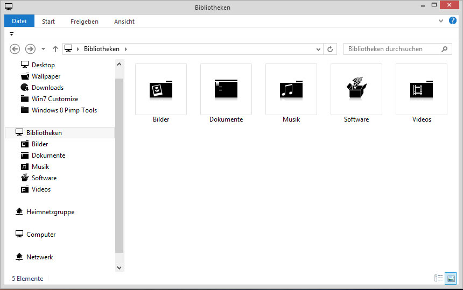Click the Computer monitor icon in sidebar

coord(19,234)
